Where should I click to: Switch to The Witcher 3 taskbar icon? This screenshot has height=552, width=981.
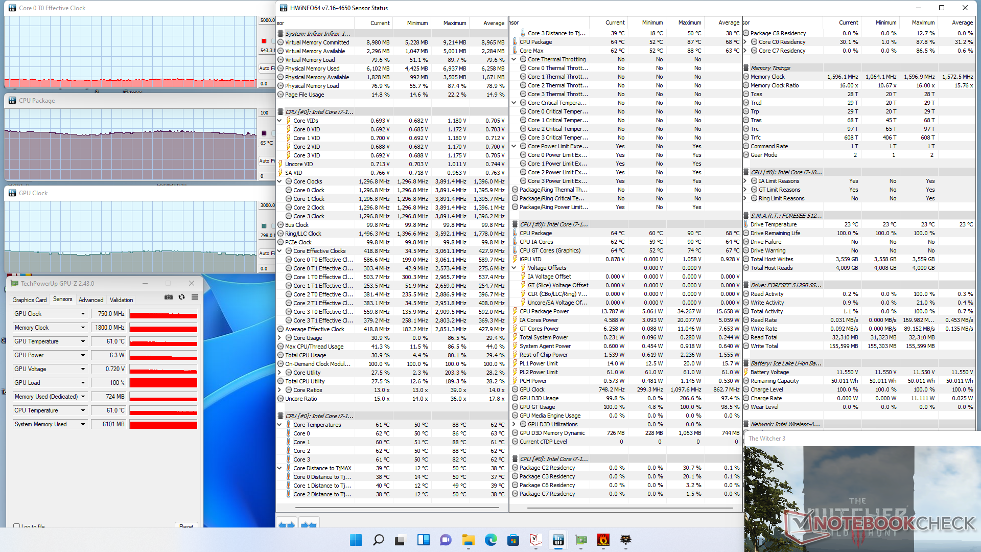point(626,540)
